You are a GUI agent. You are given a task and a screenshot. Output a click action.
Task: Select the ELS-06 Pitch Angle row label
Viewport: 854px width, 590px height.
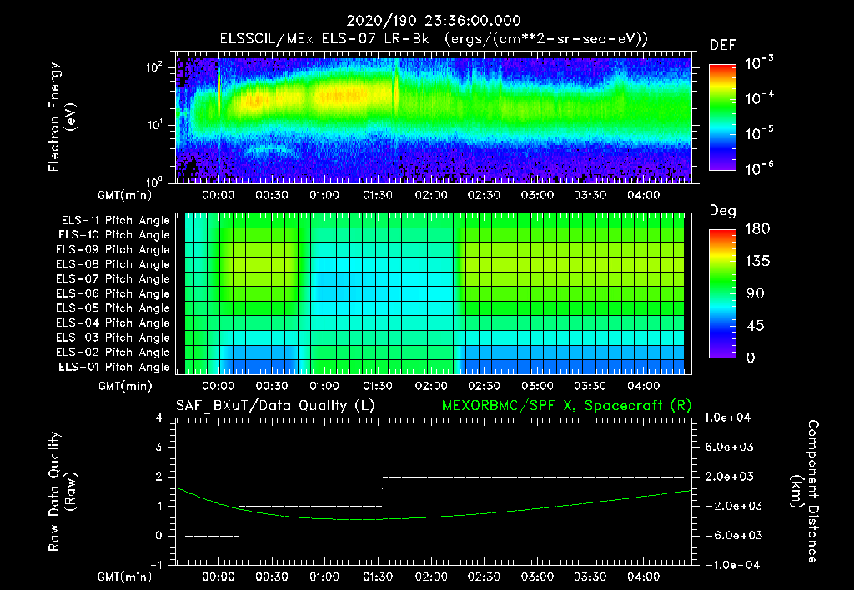[113, 293]
